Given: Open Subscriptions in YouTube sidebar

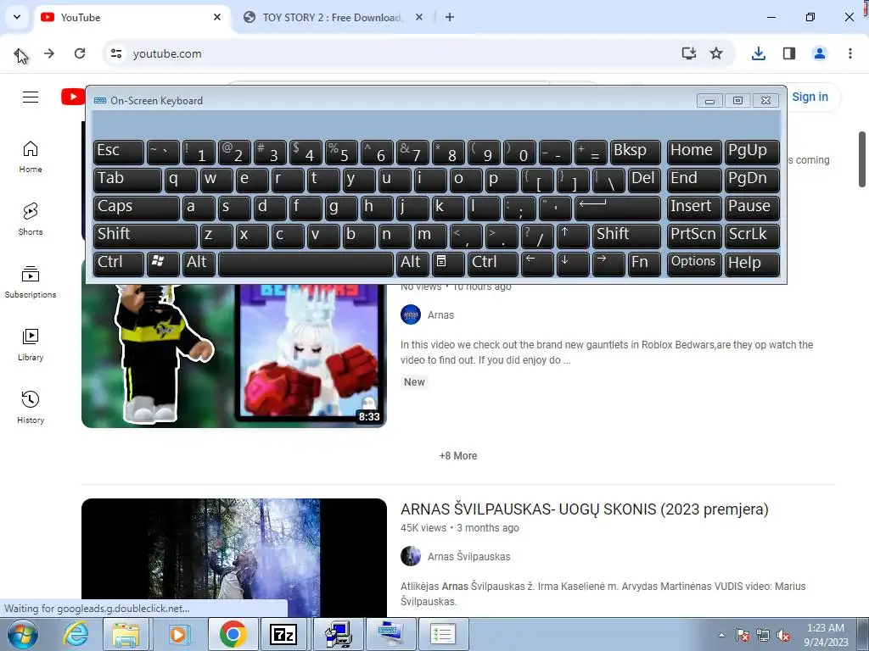Looking at the screenshot, I should click(31, 281).
